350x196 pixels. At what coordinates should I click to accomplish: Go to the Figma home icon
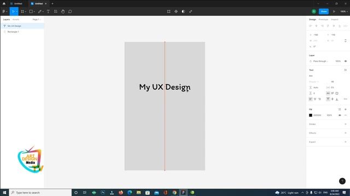(x=4, y=4)
